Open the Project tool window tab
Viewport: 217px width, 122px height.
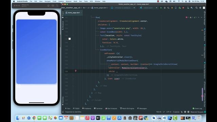(x=63, y=14)
